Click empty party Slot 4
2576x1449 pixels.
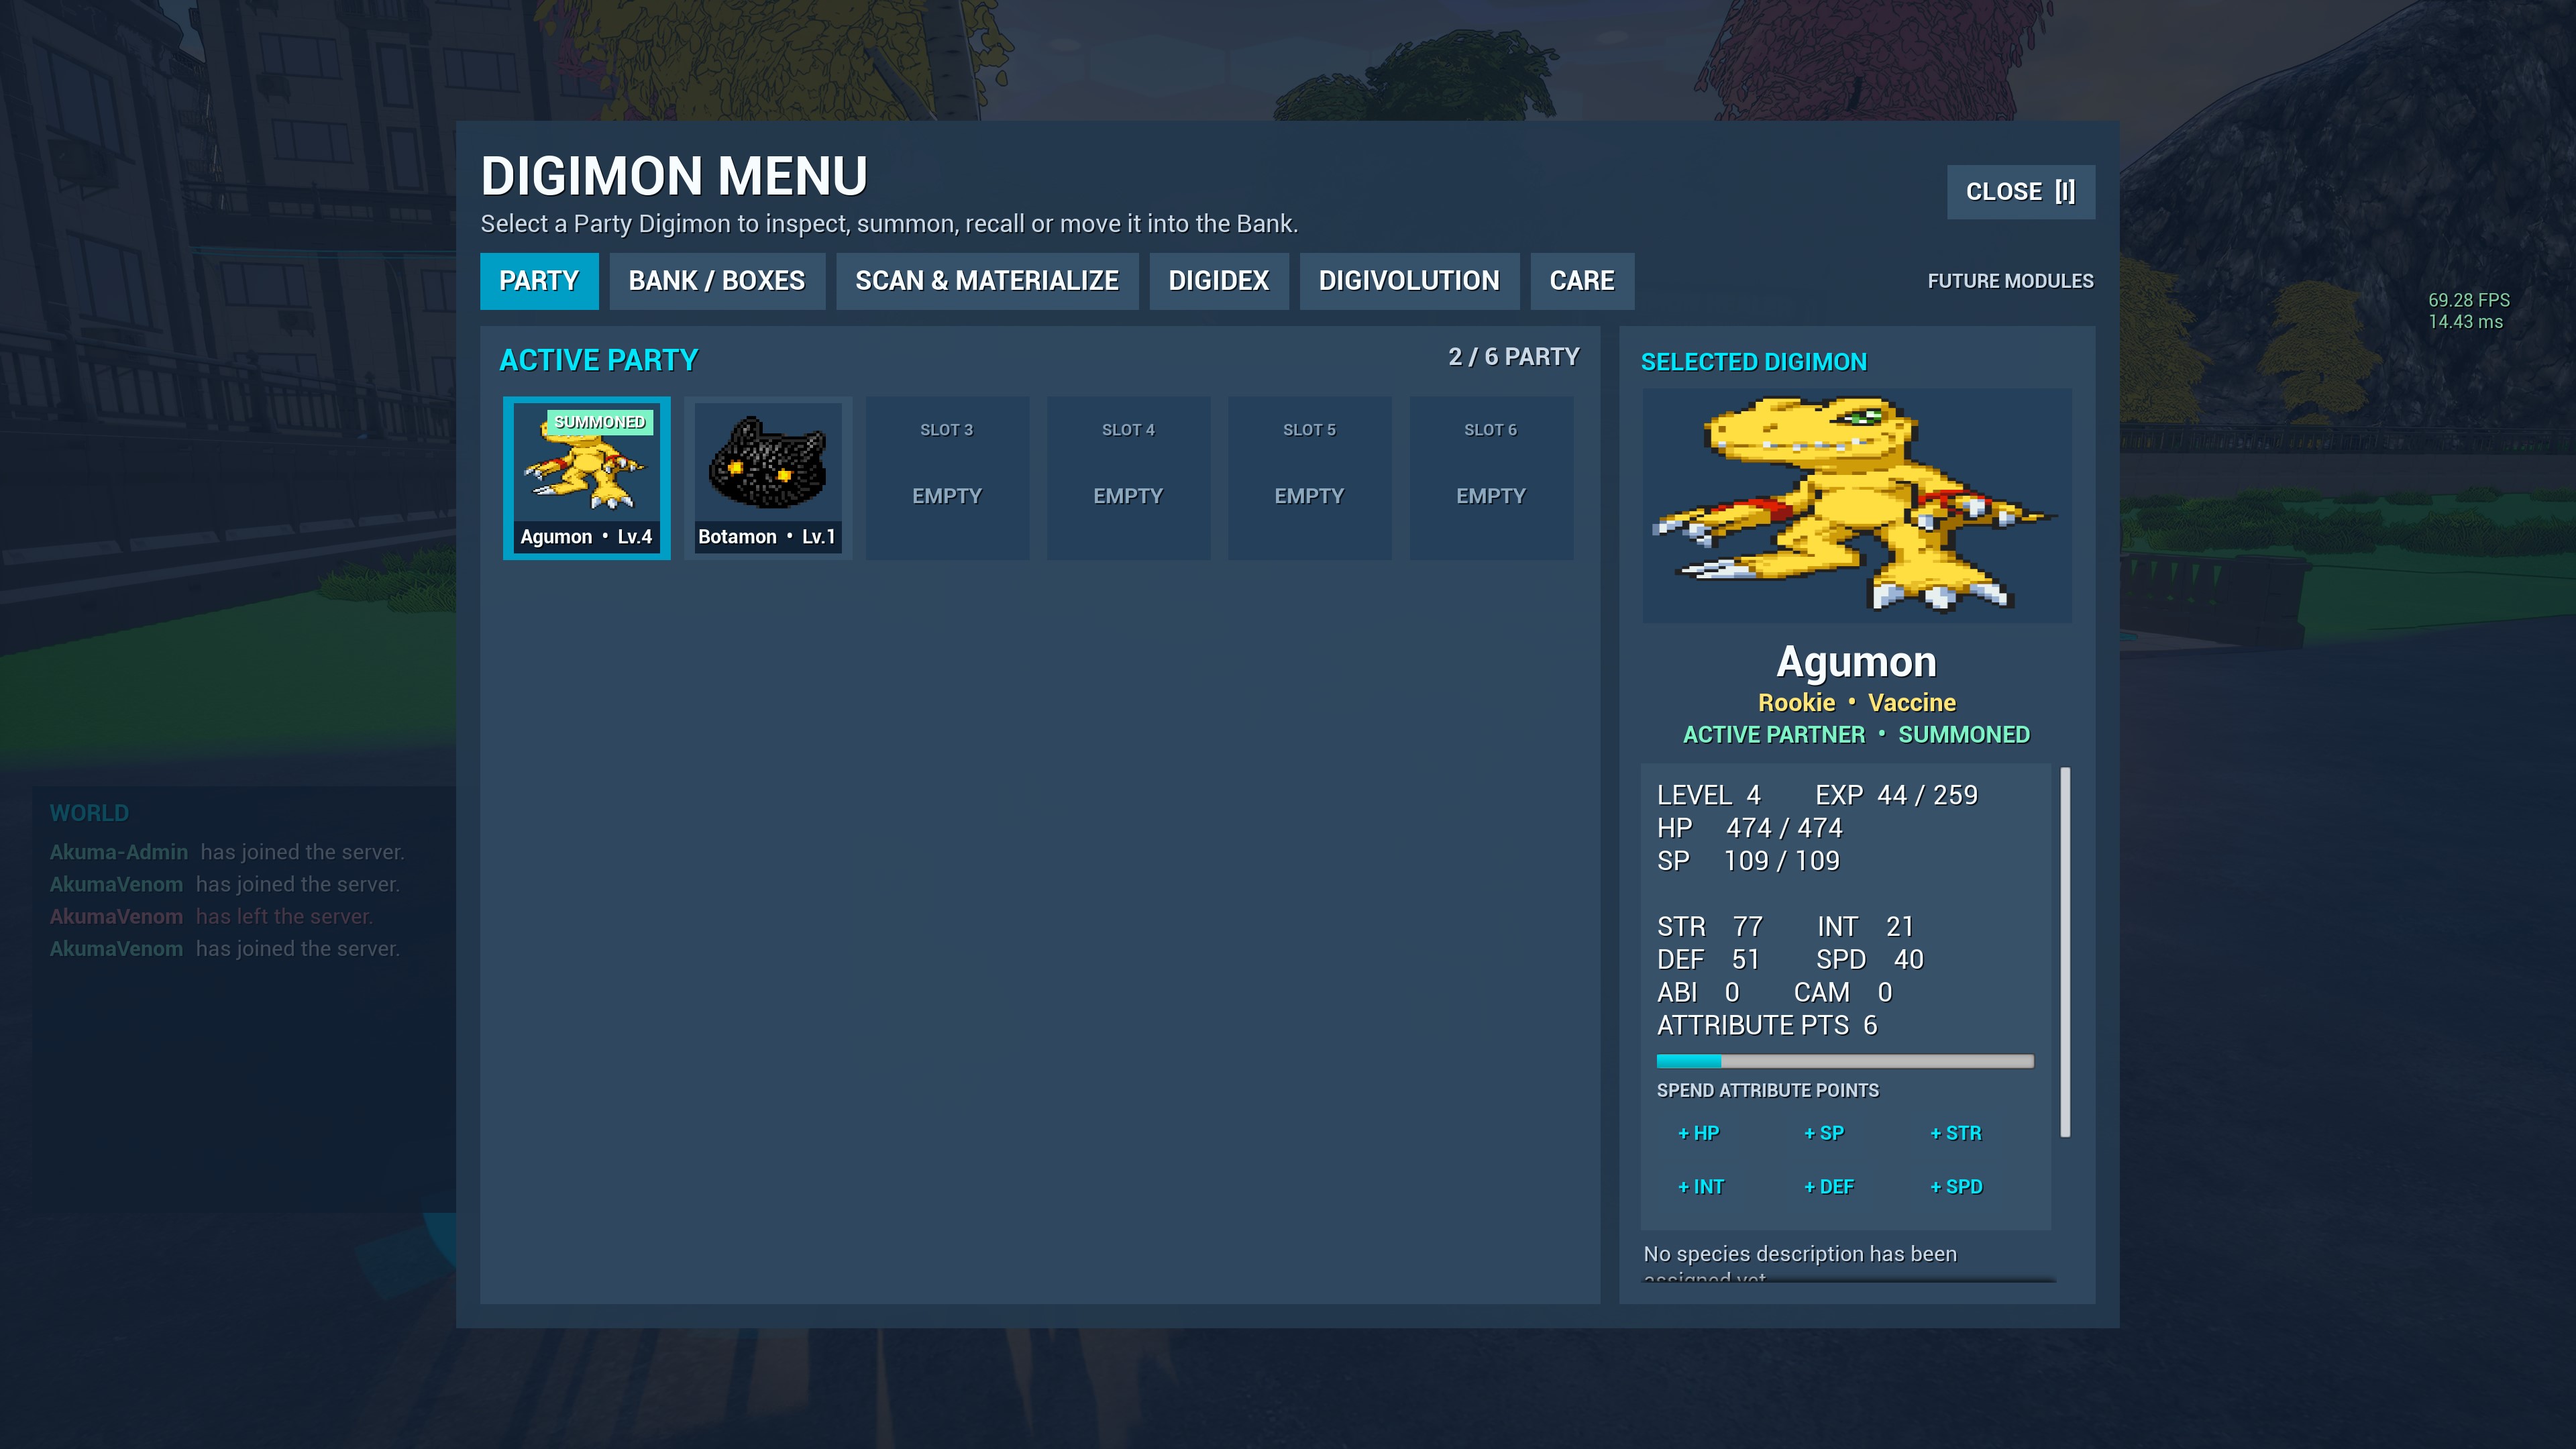click(1128, 478)
